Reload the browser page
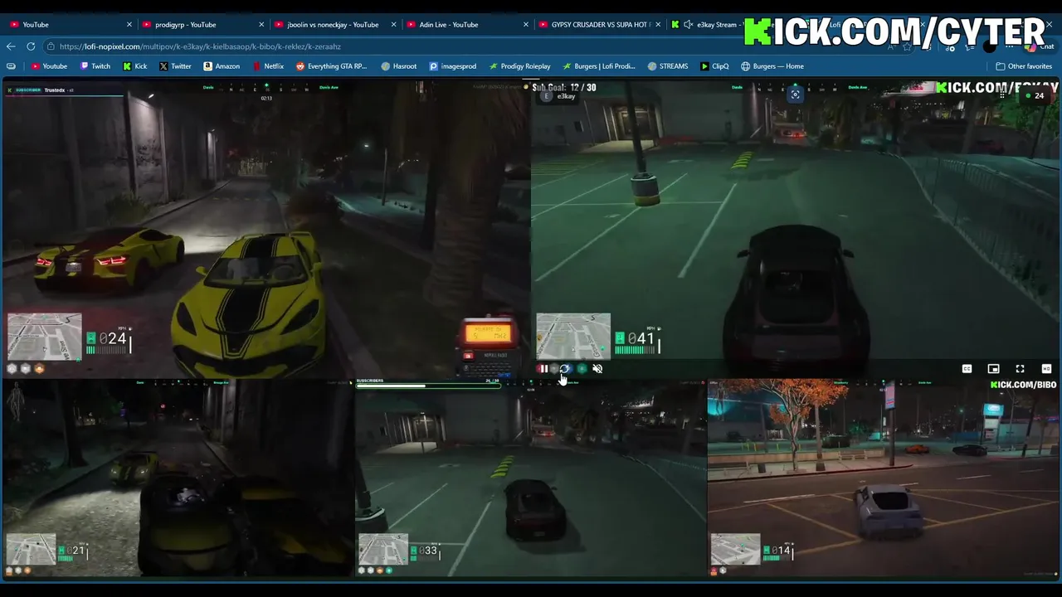Viewport: 1062px width, 597px height. (x=31, y=46)
